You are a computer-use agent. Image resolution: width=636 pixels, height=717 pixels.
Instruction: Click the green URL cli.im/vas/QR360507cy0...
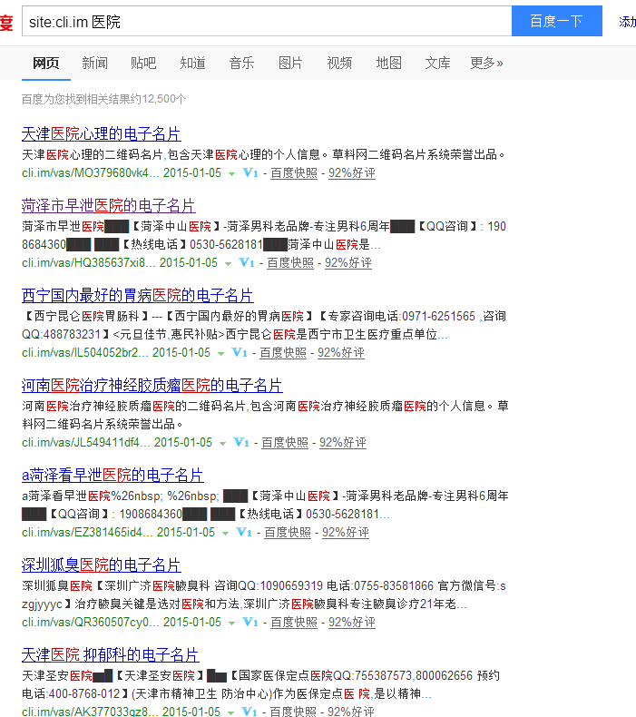click(91, 622)
